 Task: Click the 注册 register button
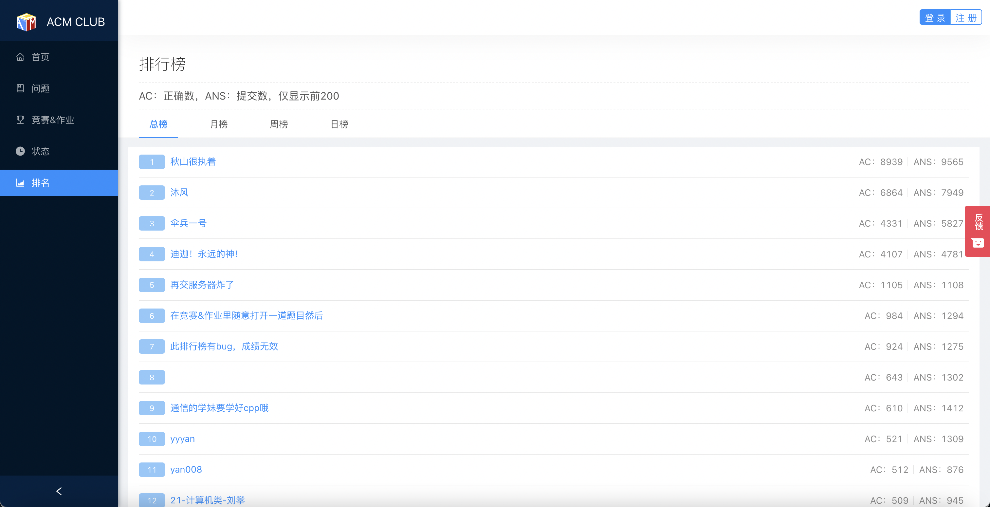(x=966, y=18)
